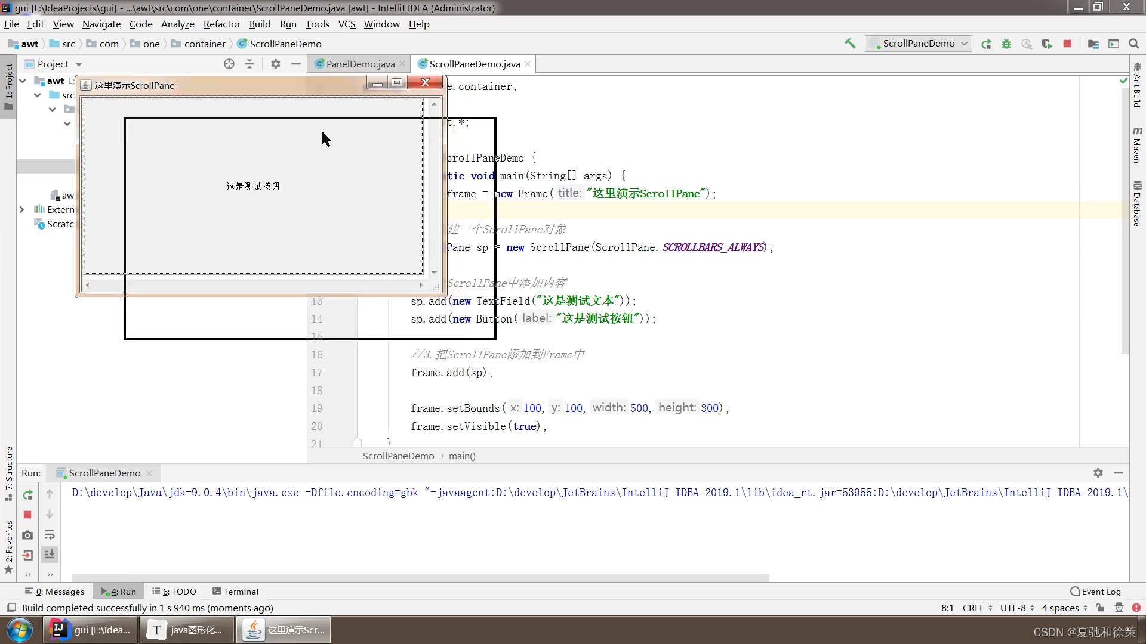The height and width of the screenshot is (644, 1146).
Task: Rerun ScrollPaneDemo in the Run panel
Action: point(27,494)
